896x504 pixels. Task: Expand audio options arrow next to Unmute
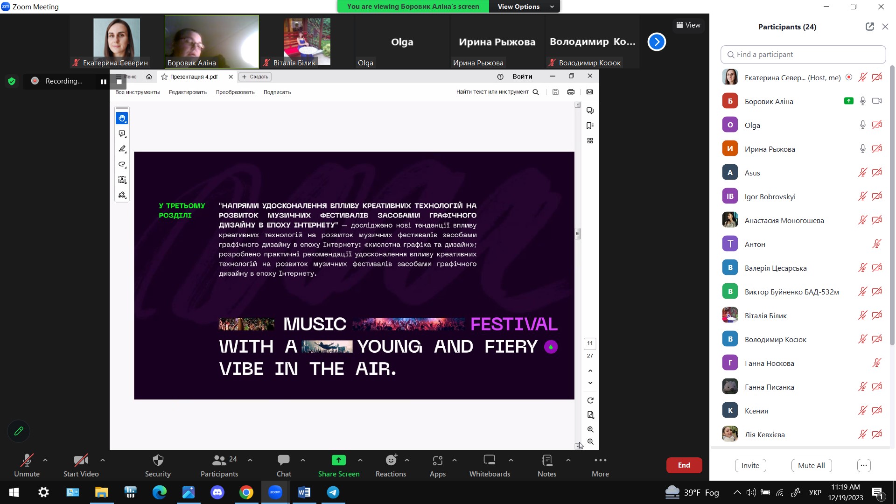click(x=45, y=460)
